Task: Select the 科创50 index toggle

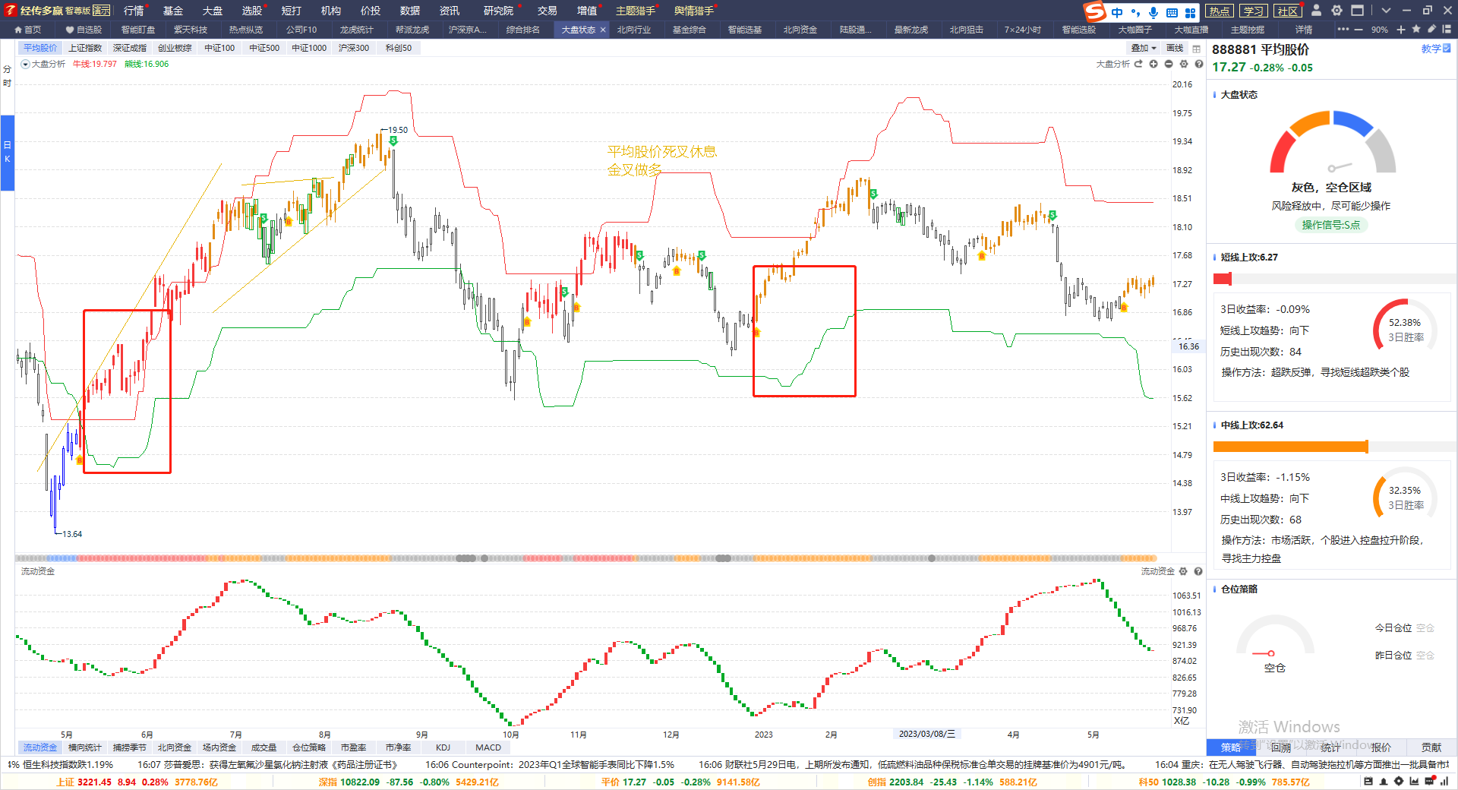Action: (399, 48)
